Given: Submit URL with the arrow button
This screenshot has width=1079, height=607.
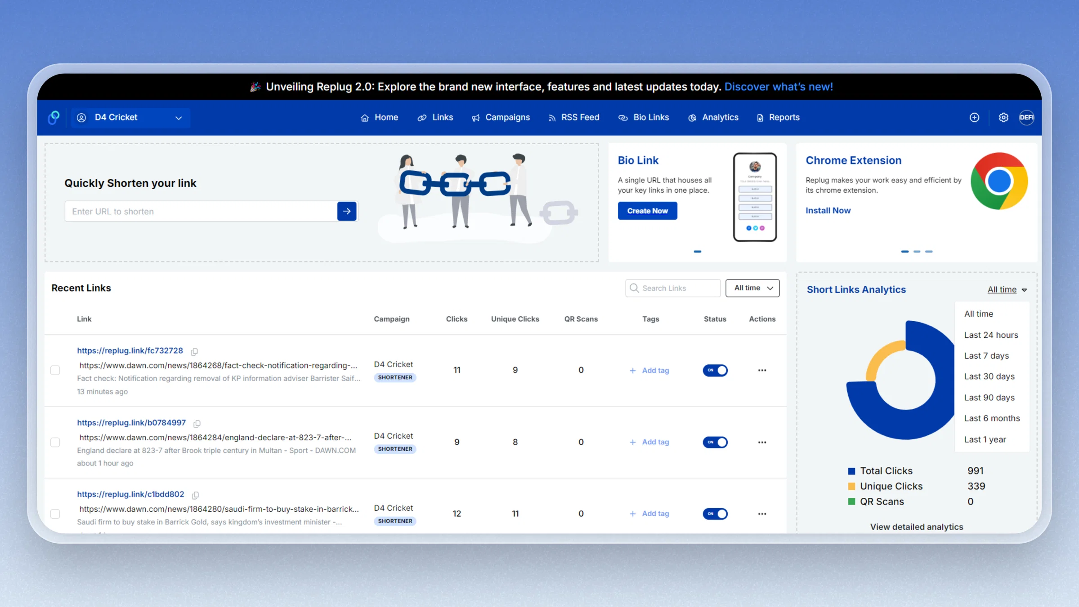Looking at the screenshot, I should tap(347, 211).
